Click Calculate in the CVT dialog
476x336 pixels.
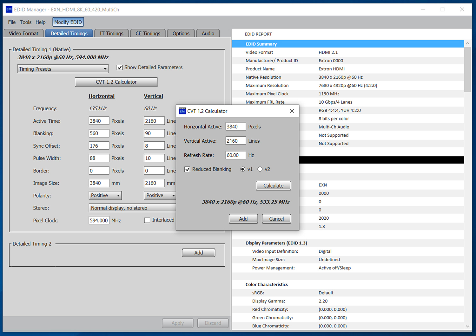(273, 186)
